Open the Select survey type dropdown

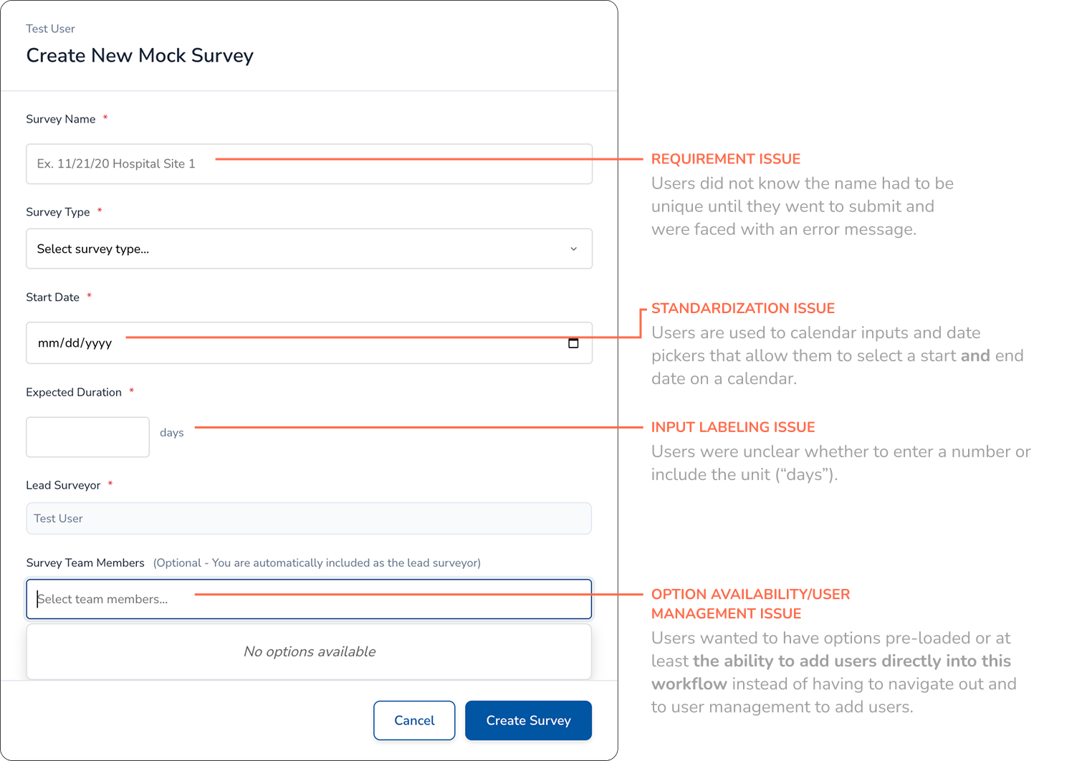click(x=308, y=249)
